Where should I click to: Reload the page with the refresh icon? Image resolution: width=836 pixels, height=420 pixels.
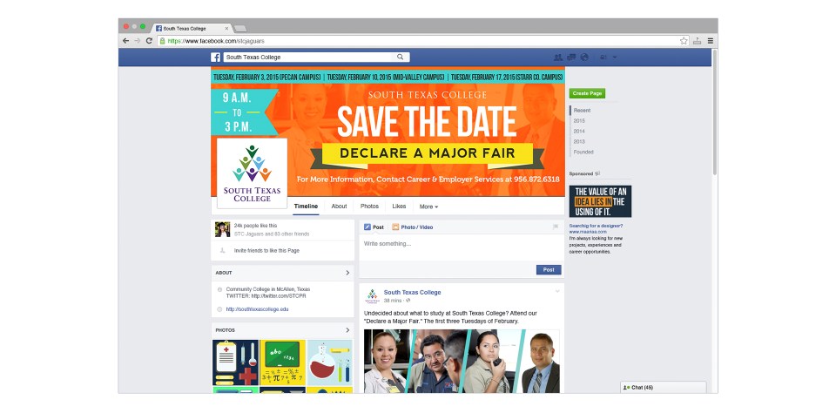tap(149, 41)
